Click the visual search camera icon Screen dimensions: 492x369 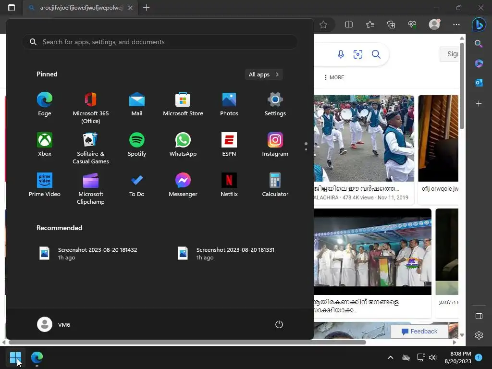coord(358,54)
